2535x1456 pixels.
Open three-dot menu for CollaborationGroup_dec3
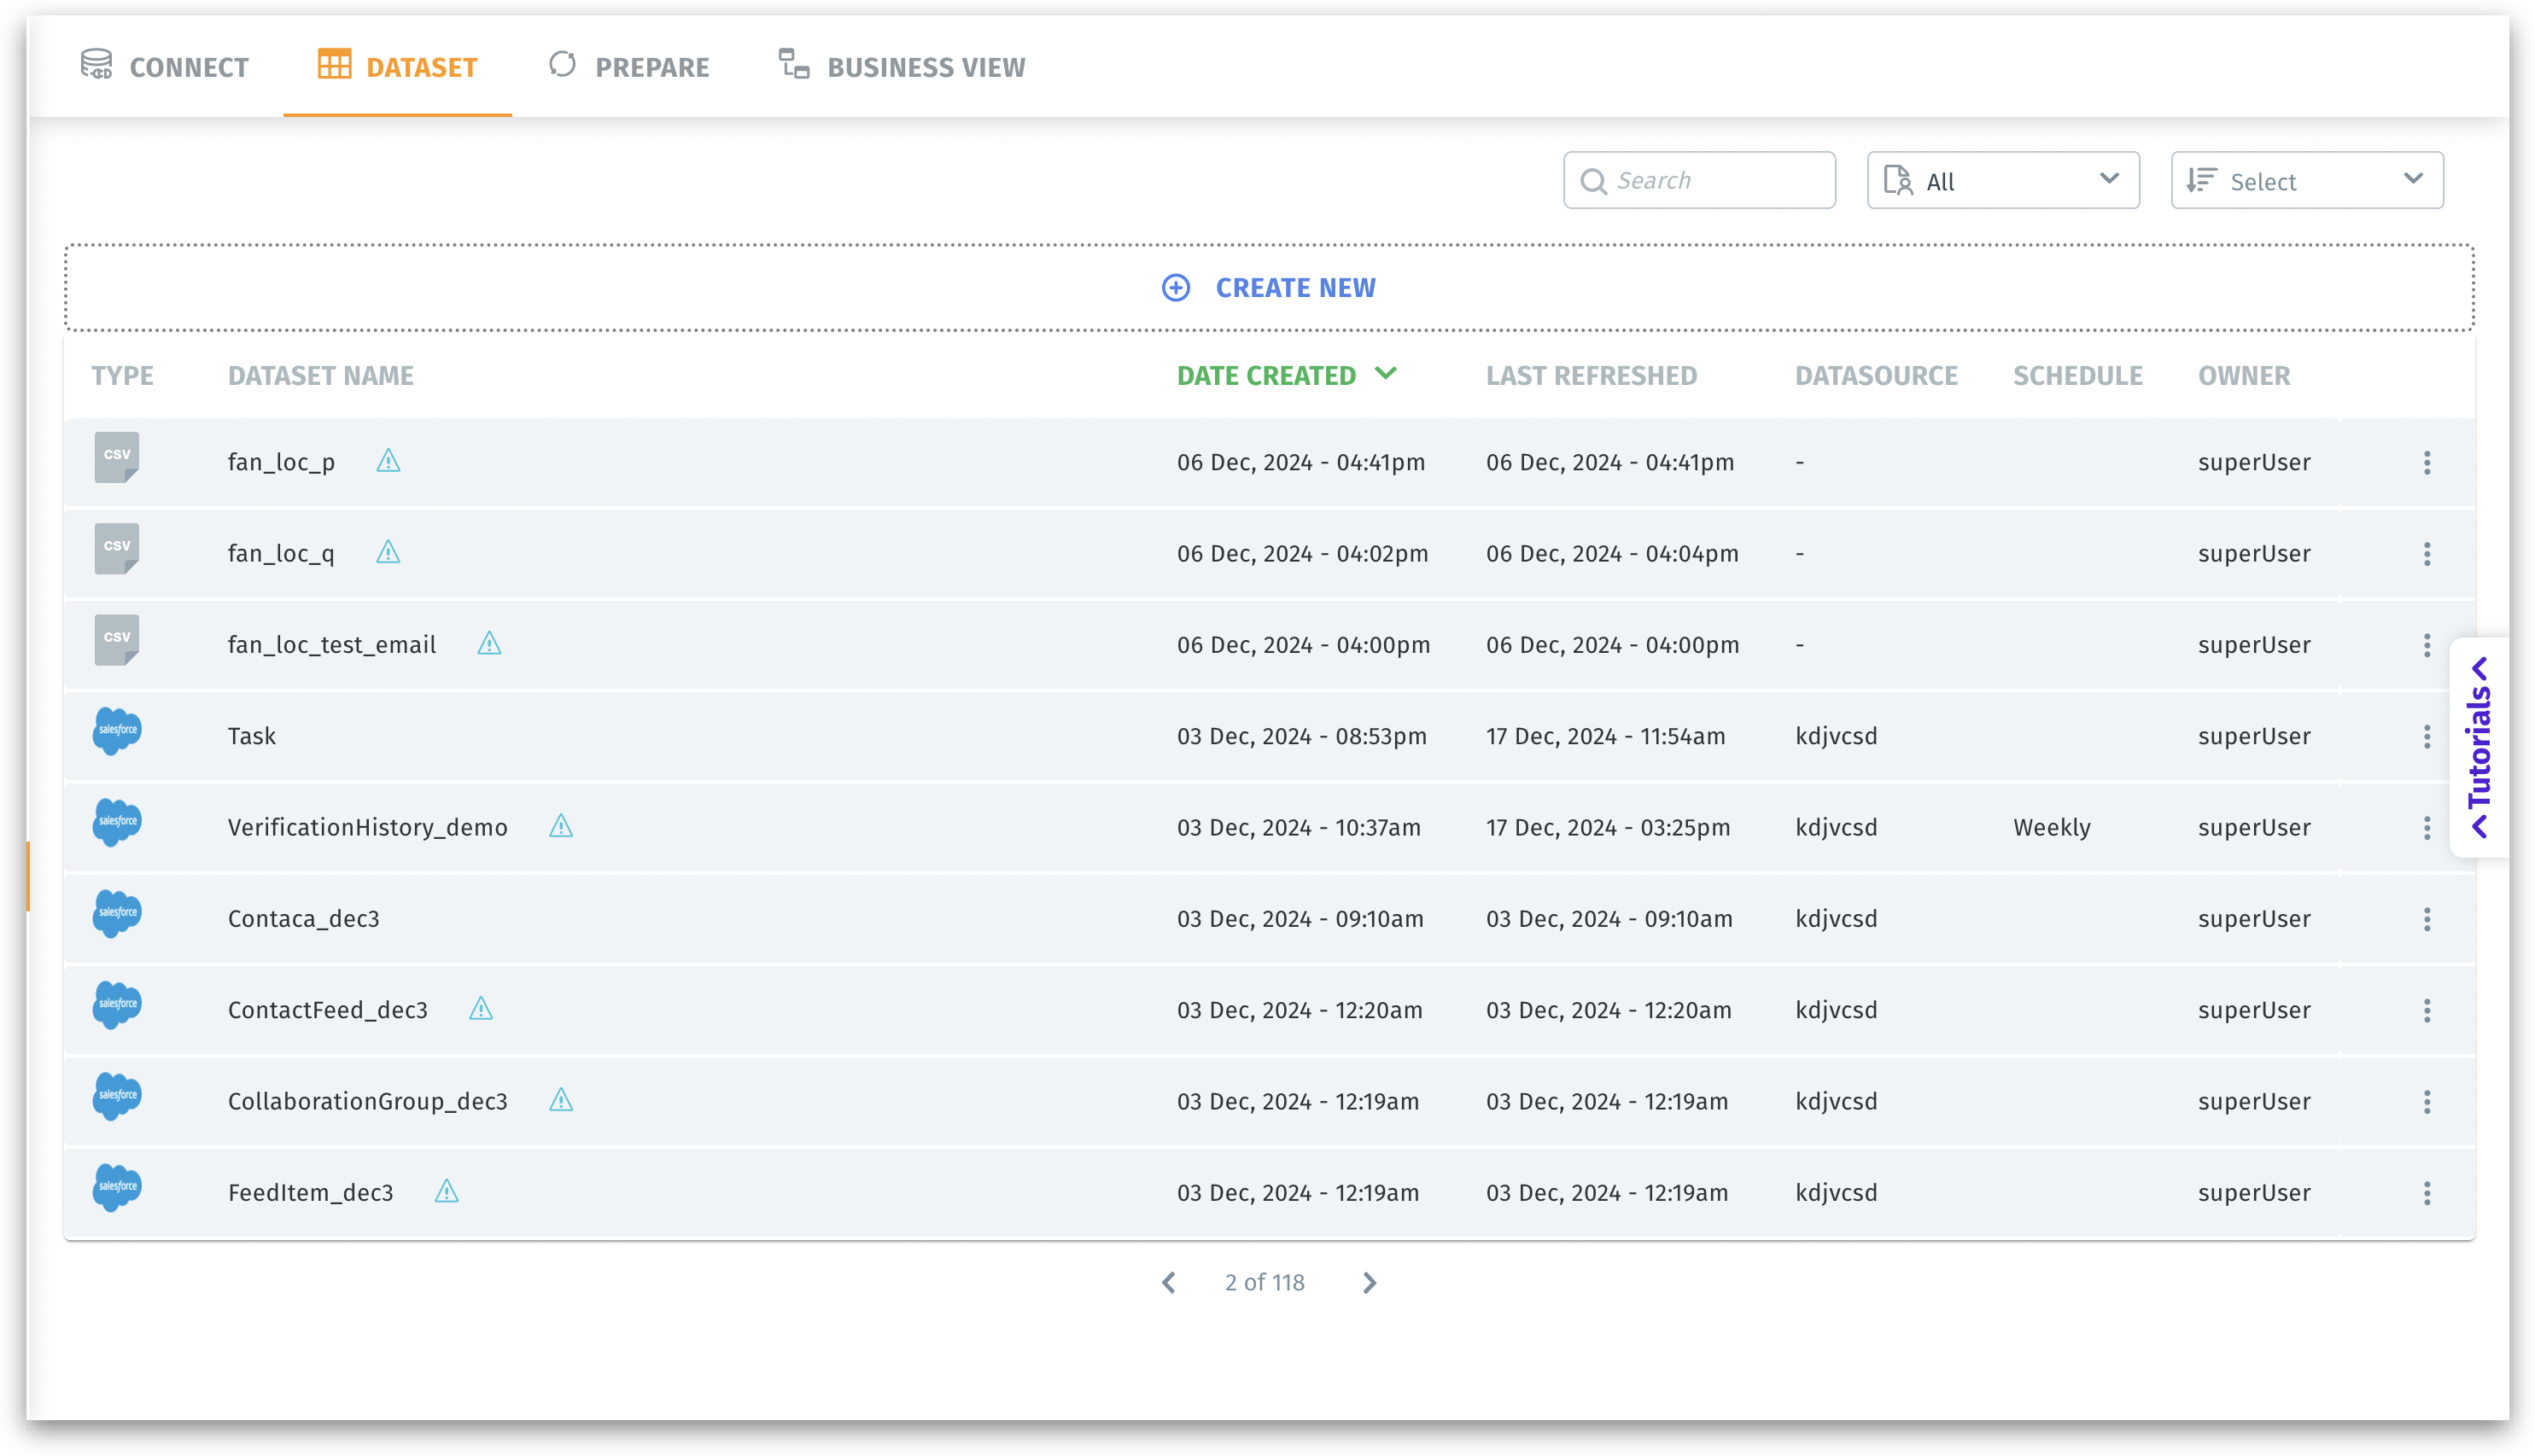[x=2427, y=1102]
